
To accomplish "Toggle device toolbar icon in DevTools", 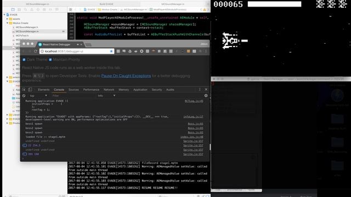I will coord(30,90).
